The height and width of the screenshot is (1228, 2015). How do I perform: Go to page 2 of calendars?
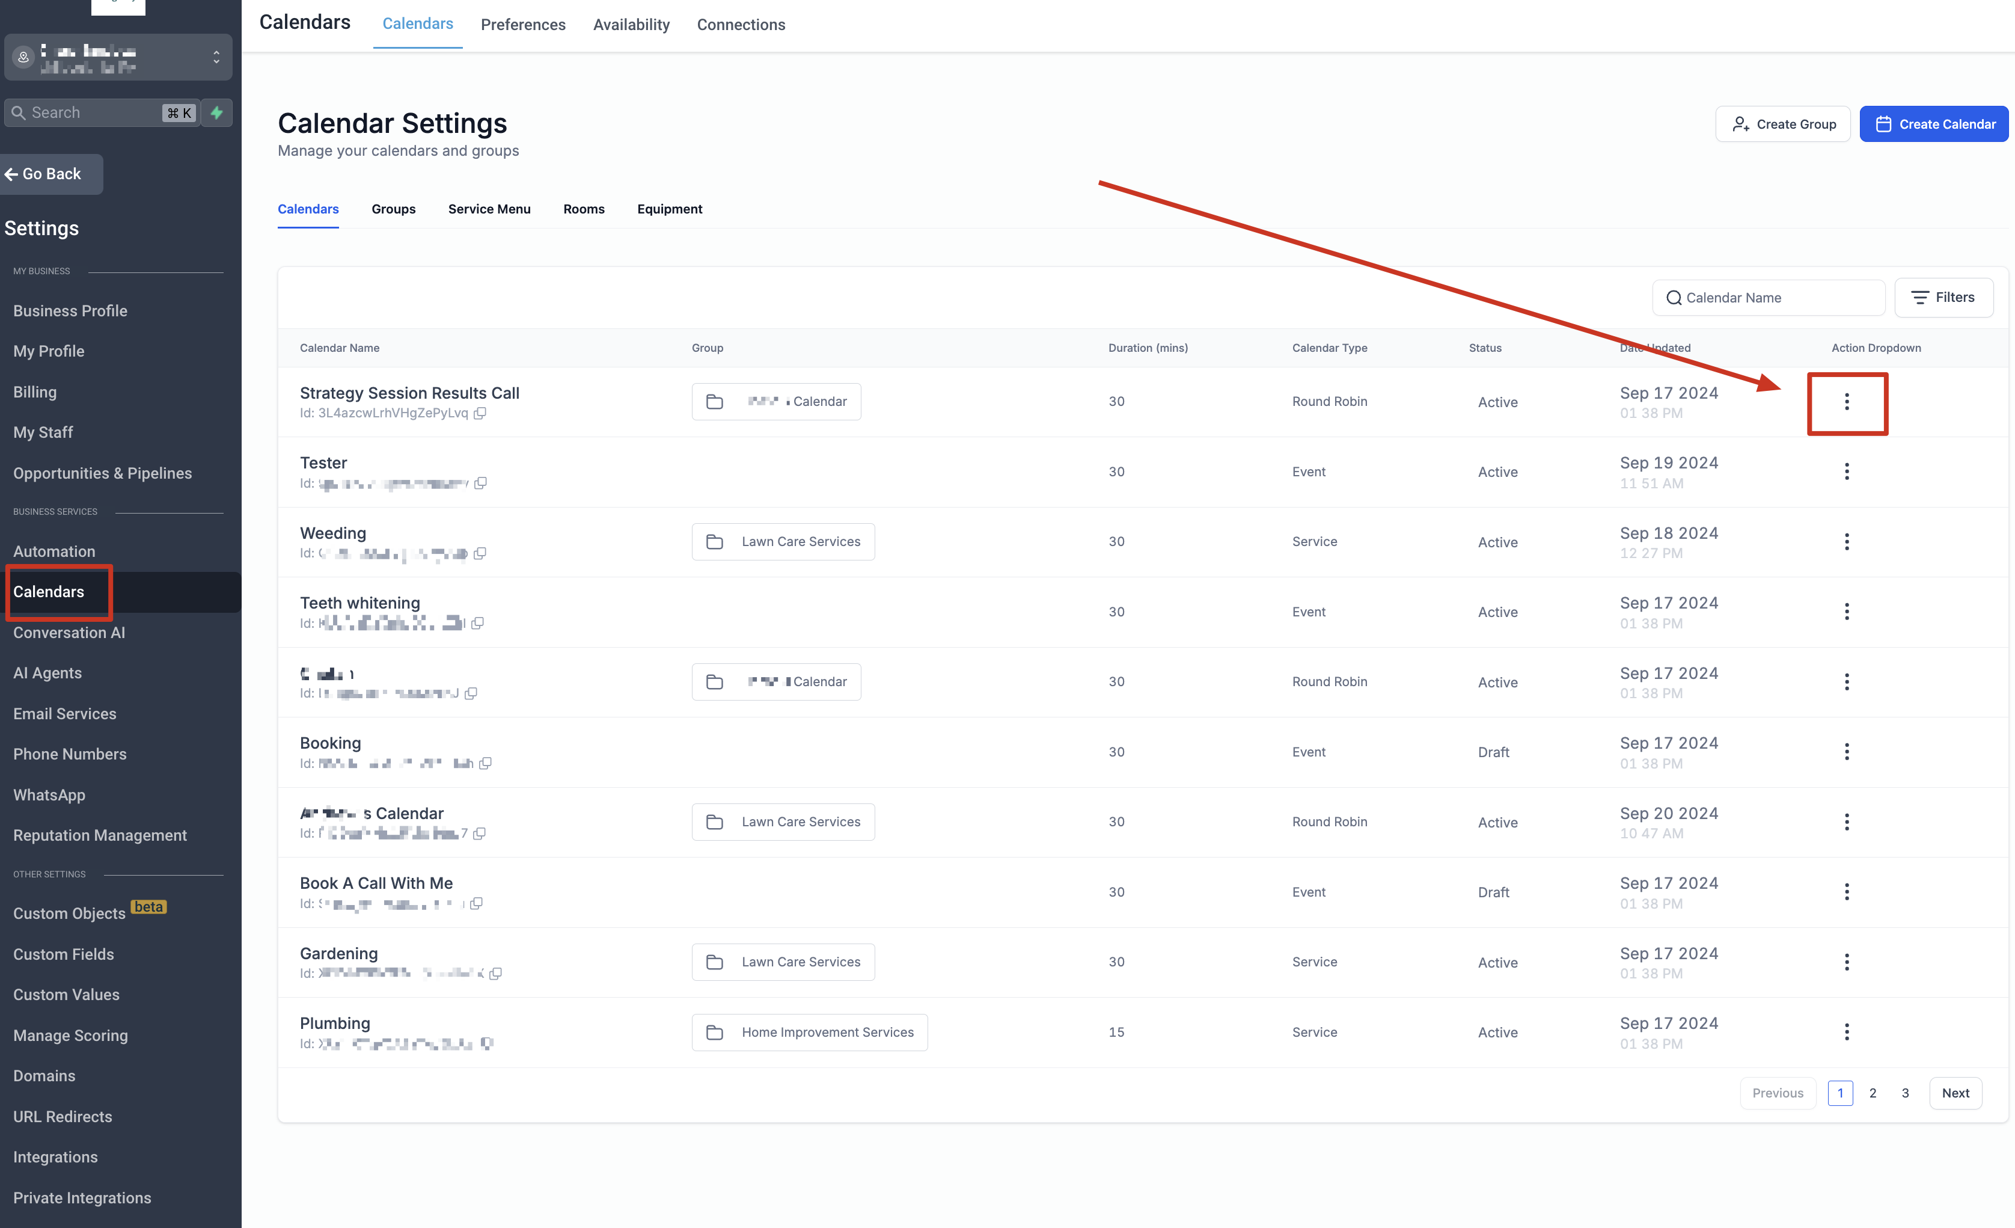(1872, 1093)
